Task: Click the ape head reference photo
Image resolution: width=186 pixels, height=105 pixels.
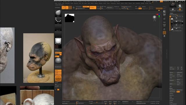Action: pyautogui.click(x=39, y=58)
